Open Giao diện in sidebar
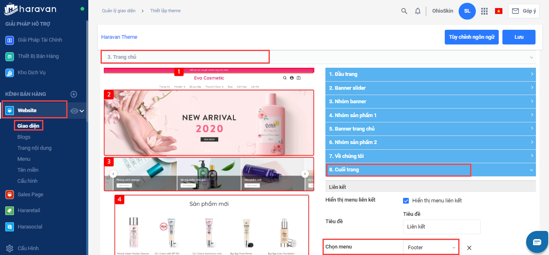Image resolution: width=549 pixels, height=255 pixels. [28, 126]
